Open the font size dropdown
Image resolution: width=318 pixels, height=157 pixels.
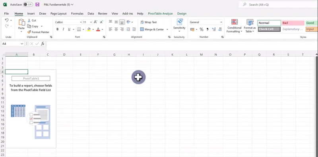pos(91,22)
